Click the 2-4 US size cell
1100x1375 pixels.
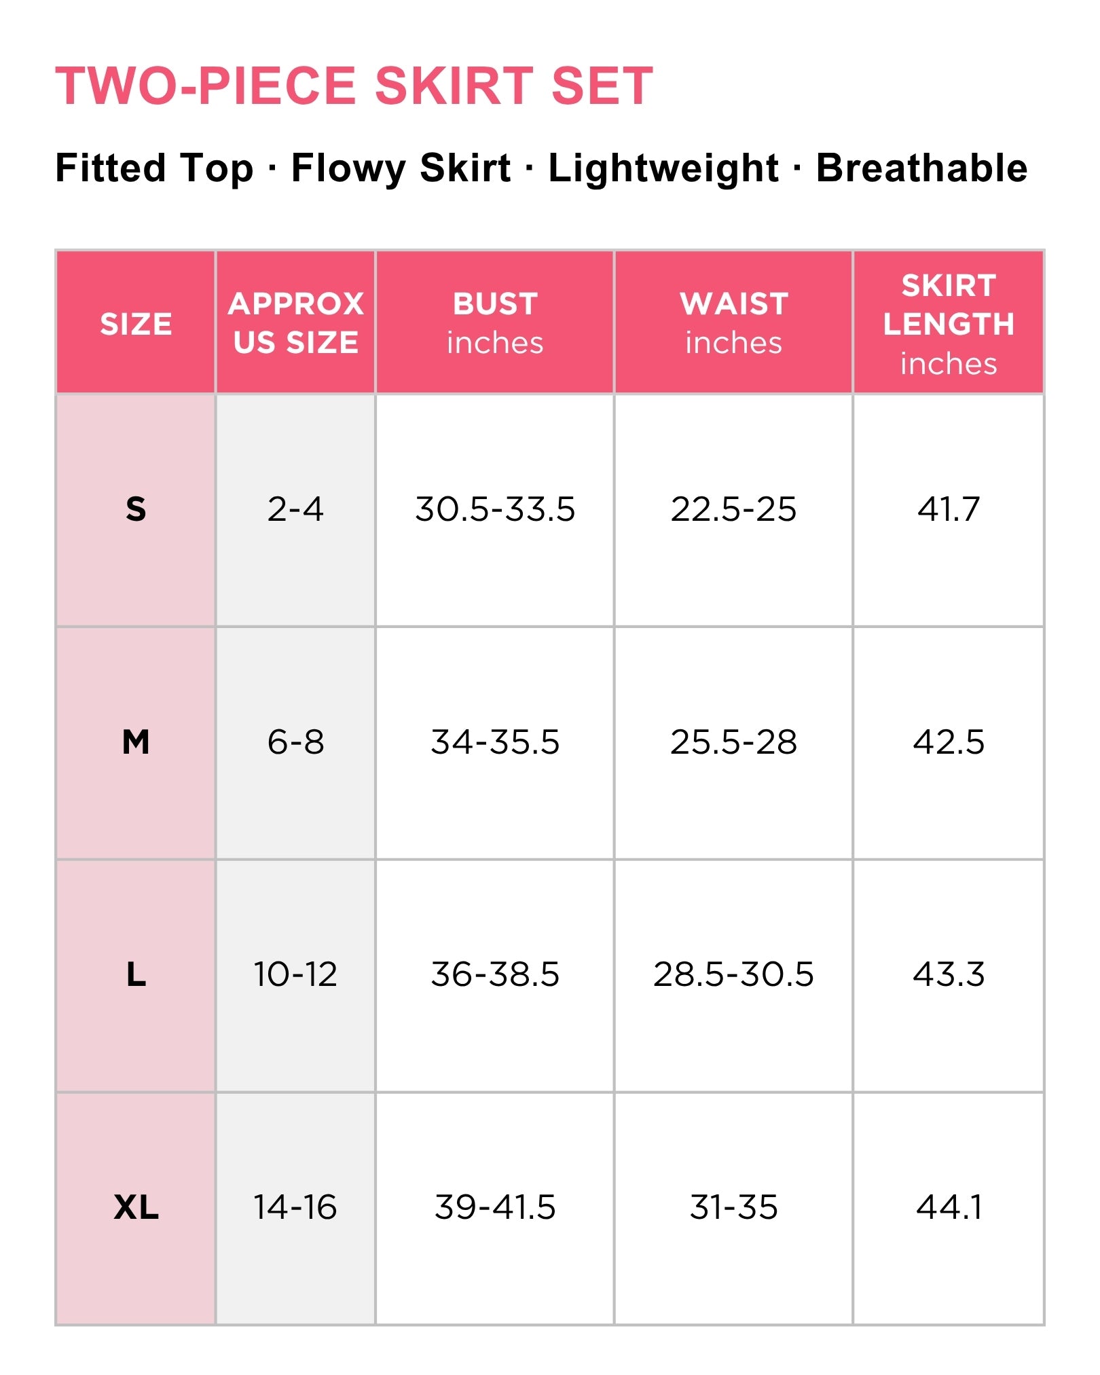pos(295,510)
